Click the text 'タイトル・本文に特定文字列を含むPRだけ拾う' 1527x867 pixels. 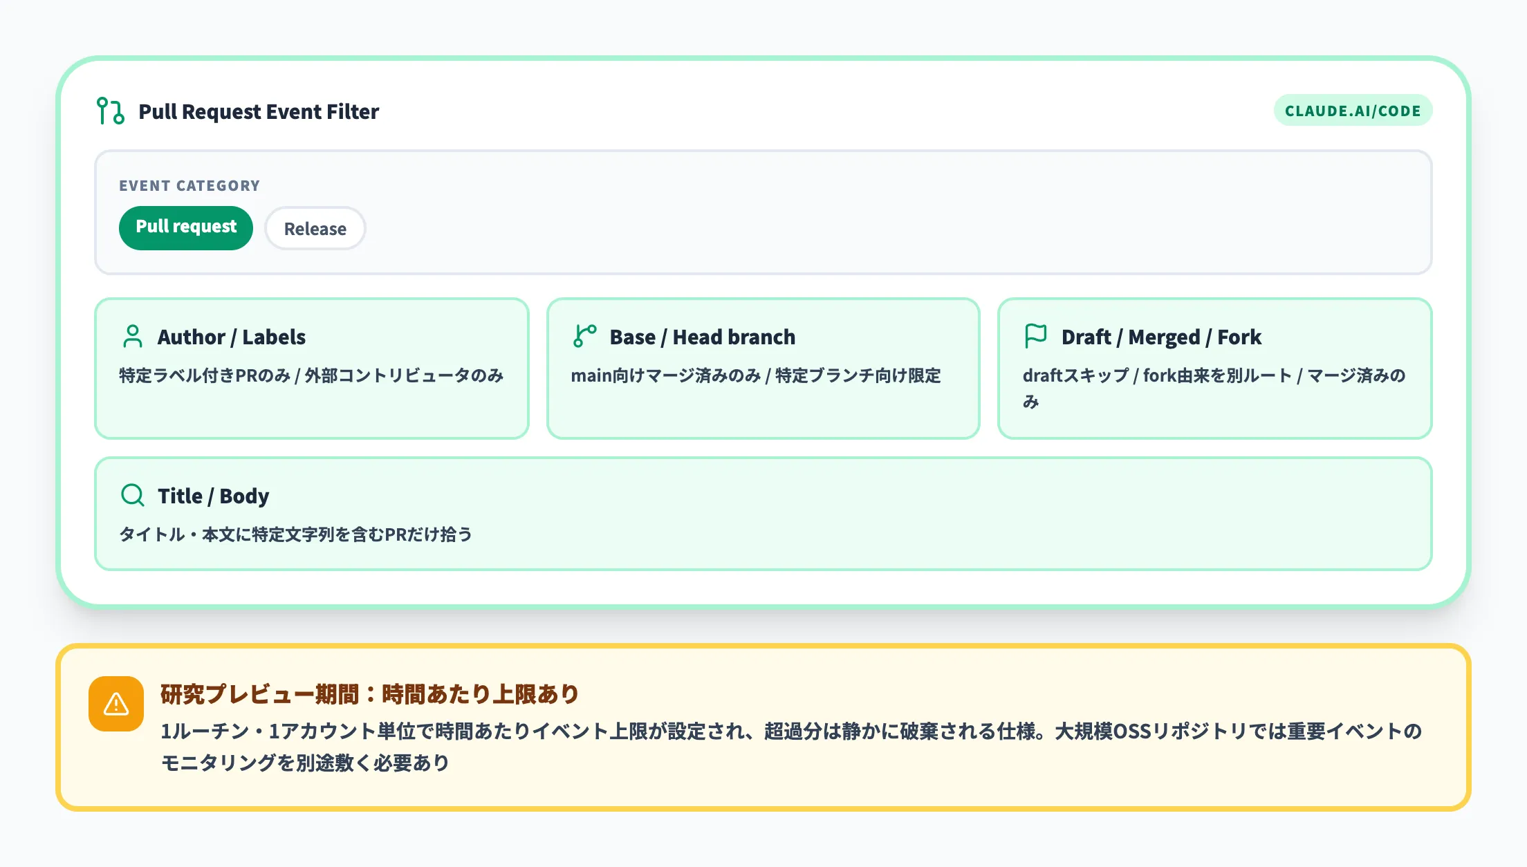pyautogui.click(x=296, y=534)
